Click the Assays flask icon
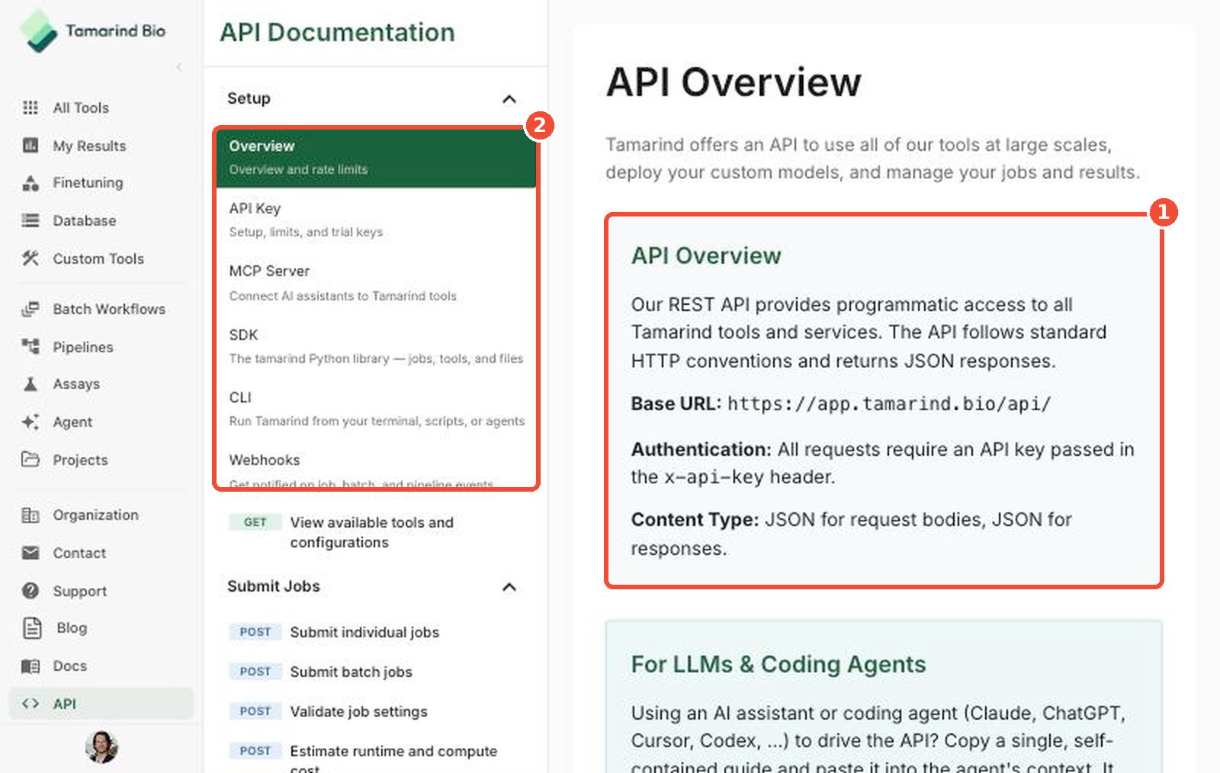 point(30,383)
